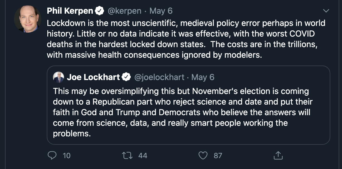Open the reply comment icon
342x169 pixels.
(52, 155)
